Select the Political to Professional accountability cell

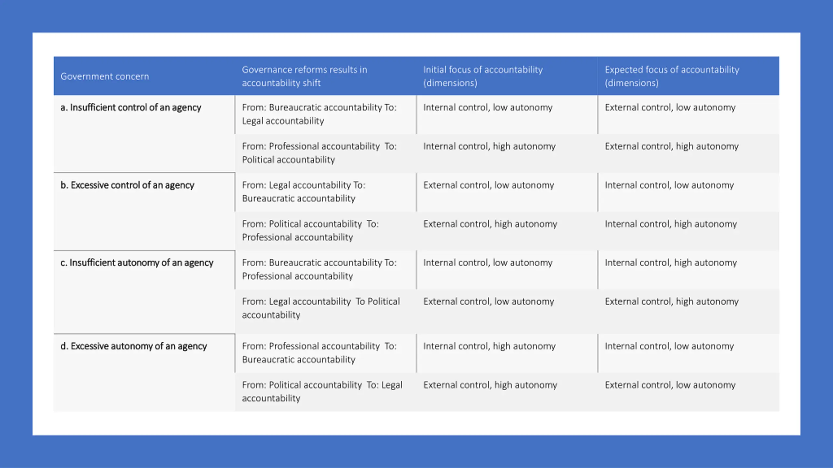coord(310,231)
